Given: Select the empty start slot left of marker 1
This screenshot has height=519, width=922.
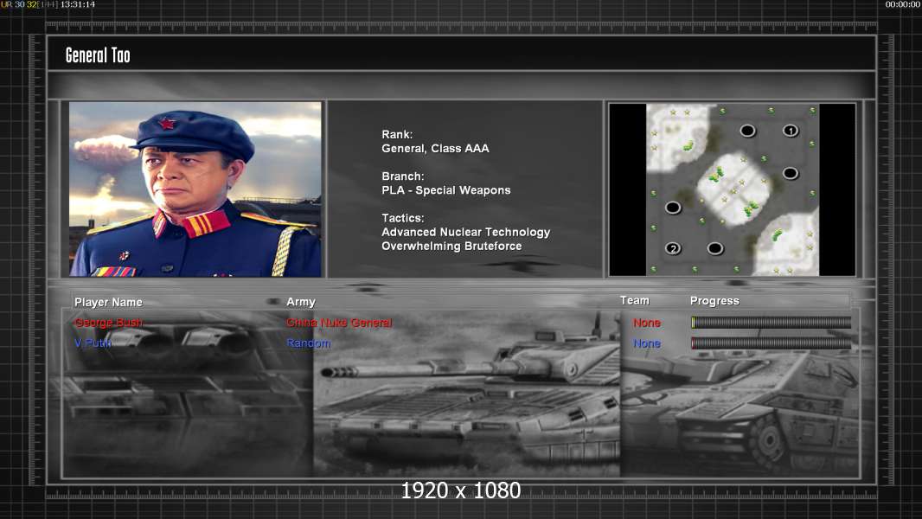Looking at the screenshot, I should (747, 131).
